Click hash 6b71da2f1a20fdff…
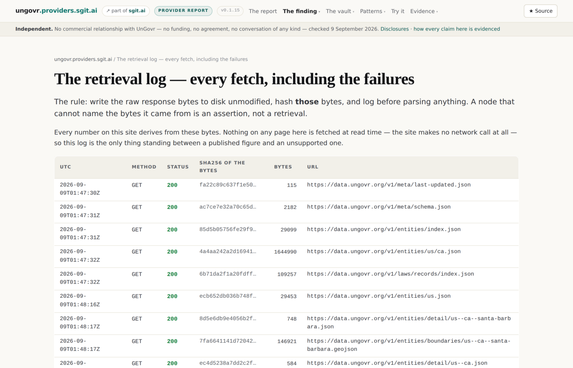The height and width of the screenshot is (368, 573). (228, 274)
